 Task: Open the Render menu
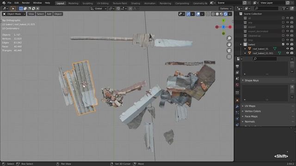(26, 3)
